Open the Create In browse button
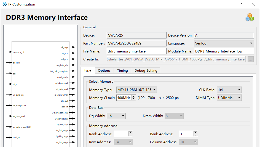The height and width of the screenshot is (147, 260). click(251, 59)
